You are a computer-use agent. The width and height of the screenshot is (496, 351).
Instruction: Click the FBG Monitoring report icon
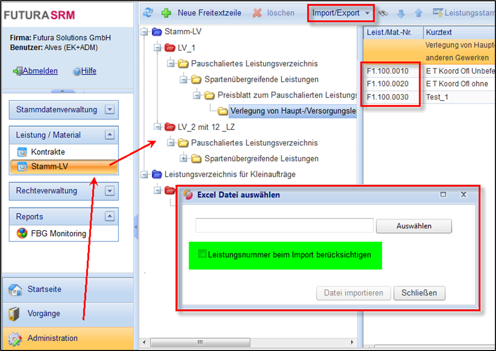(22, 233)
